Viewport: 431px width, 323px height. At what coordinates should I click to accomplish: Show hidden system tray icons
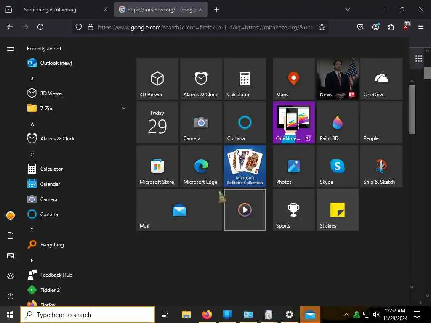pos(346,315)
